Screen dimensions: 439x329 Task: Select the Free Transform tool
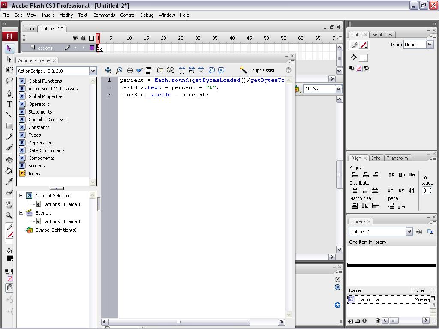9,70
